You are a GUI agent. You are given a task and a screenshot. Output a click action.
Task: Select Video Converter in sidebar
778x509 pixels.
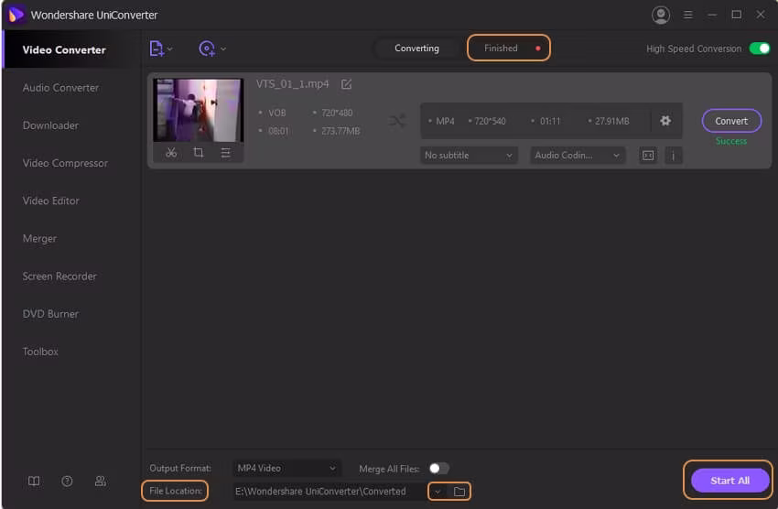pyautogui.click(x=64, y=50)
